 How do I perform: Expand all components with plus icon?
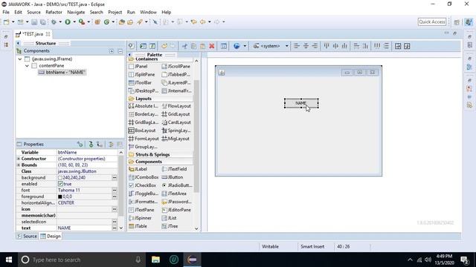click(112, 51)
